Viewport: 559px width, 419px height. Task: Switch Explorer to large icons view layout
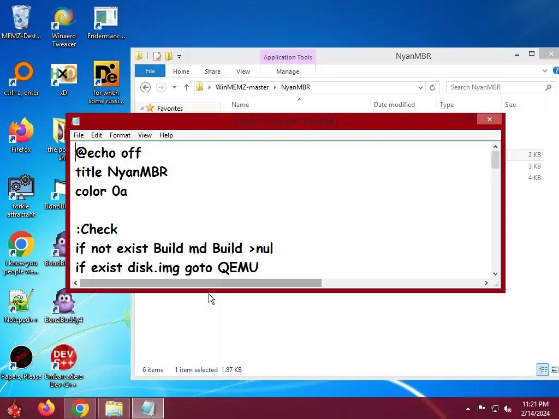pos(555,369)
